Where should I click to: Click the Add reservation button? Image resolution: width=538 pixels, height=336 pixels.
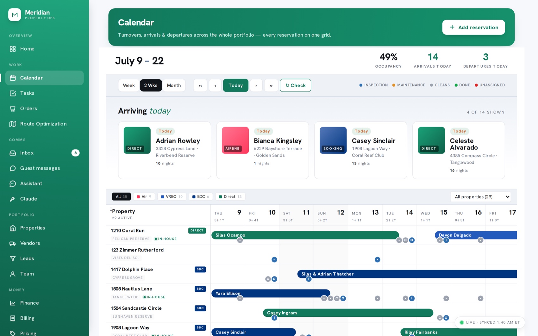coord(473,27)
